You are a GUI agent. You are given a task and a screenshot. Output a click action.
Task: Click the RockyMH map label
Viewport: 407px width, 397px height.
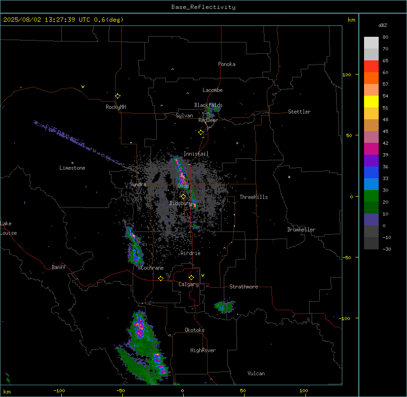tap(116, 107)
